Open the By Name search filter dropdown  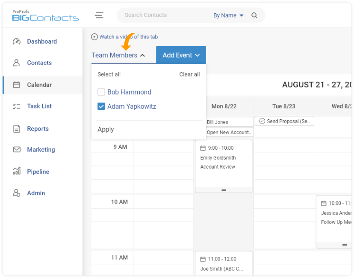click(x=228, y=15)
